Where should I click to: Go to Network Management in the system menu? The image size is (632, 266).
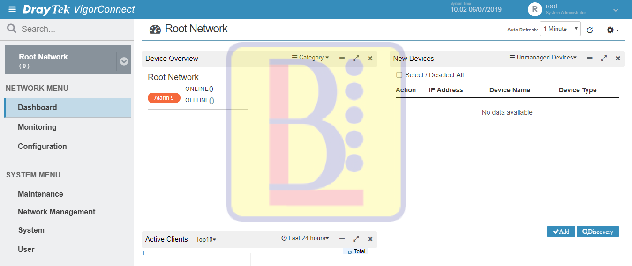tap(56, 212)
